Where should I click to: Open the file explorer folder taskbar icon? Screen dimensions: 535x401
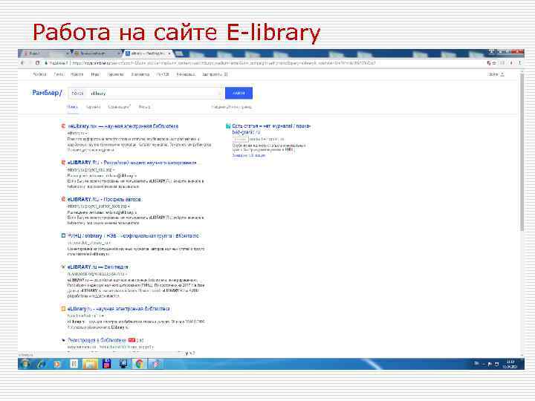pyautogui.click(x=91, y=364)
